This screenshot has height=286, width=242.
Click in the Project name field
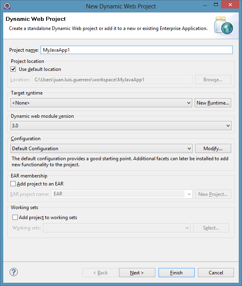click(136, 50)
